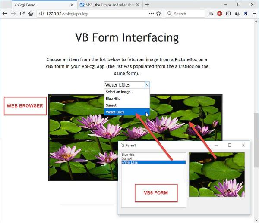Click the vertical scrollbar thumb
Screen dimensions: 259x223
256,140
